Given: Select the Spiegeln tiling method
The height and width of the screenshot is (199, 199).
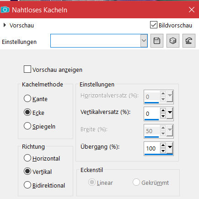Looking at the screenshot, I should pos(27,126).
